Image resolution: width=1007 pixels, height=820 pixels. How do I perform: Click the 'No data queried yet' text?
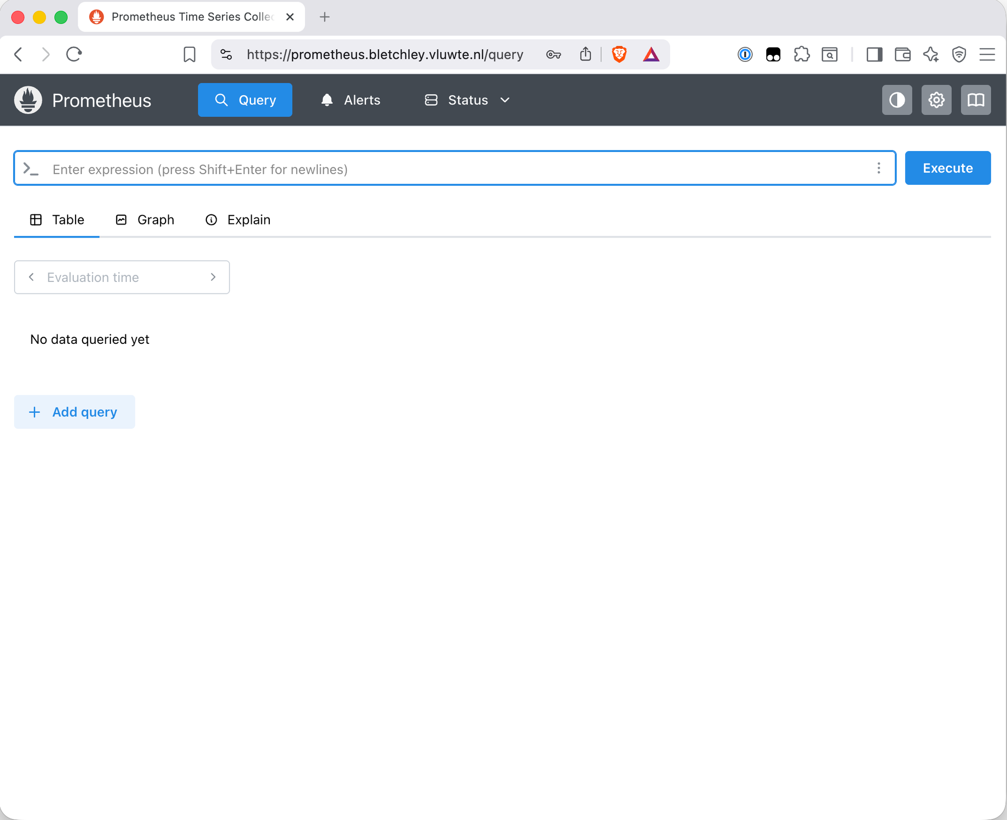[90, 339]
